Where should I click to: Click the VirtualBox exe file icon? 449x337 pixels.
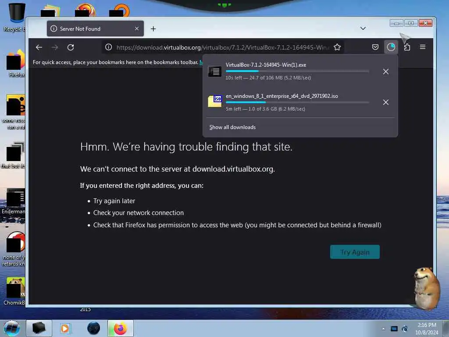coord(215,72)
